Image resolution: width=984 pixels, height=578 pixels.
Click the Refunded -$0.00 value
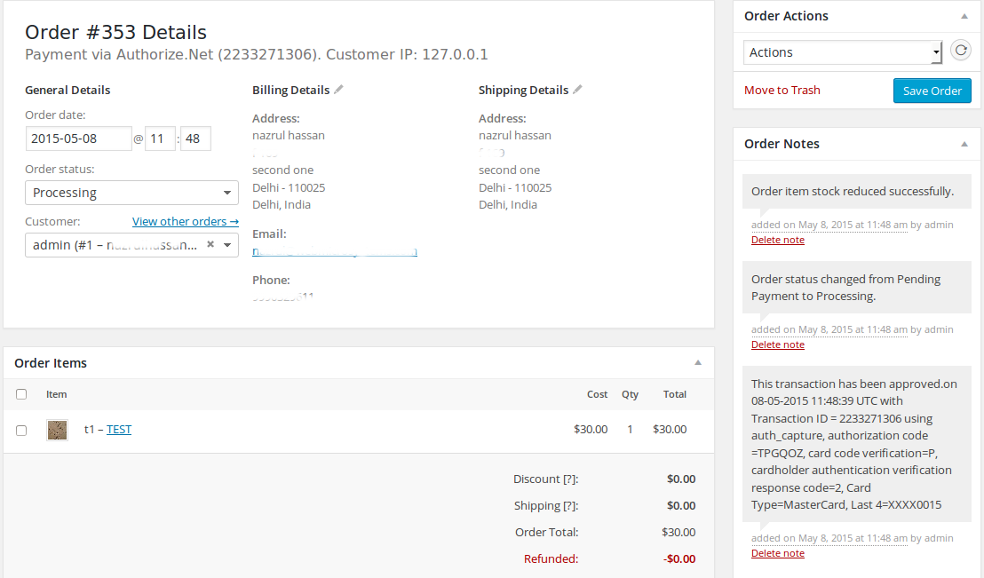tap(679, 558)
